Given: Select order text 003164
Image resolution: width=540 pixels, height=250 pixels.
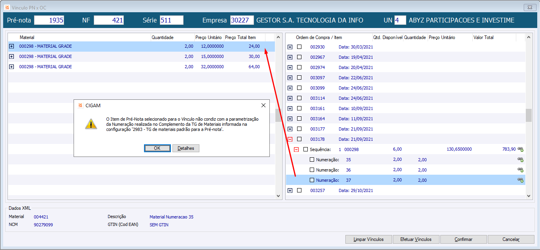Looking at the screenshot, I should tap(317, 119).
